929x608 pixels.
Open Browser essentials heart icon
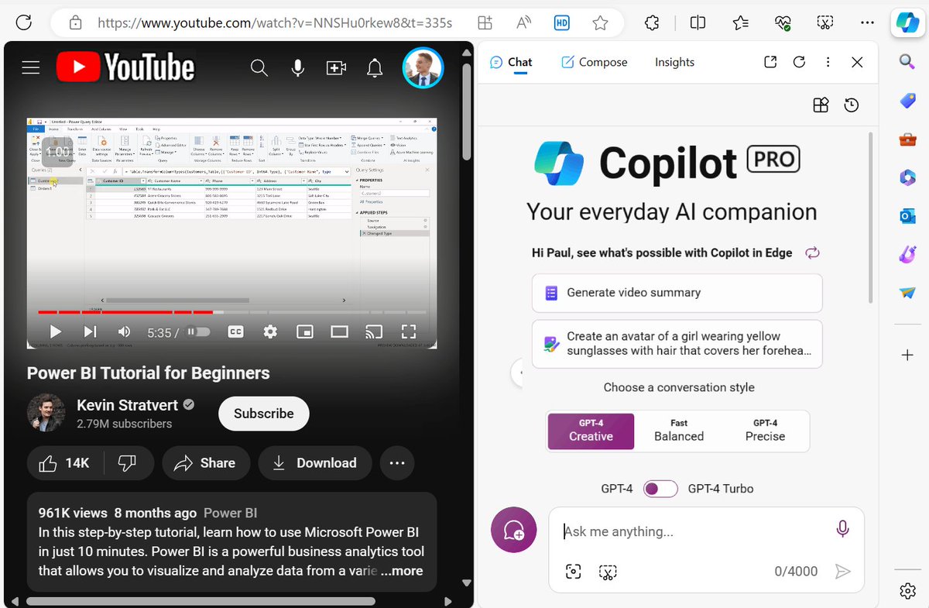[x=783, y=22]
